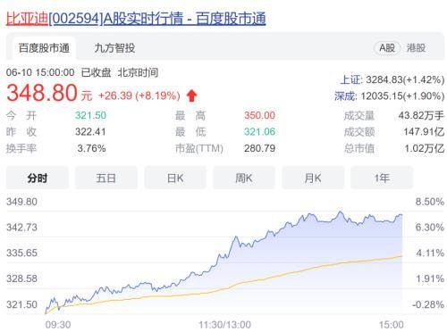The width and height of the screenshot is (447, 332).
Task: Click the 348.80 current price
Action: pyautogui.click(x=42, y=93)
